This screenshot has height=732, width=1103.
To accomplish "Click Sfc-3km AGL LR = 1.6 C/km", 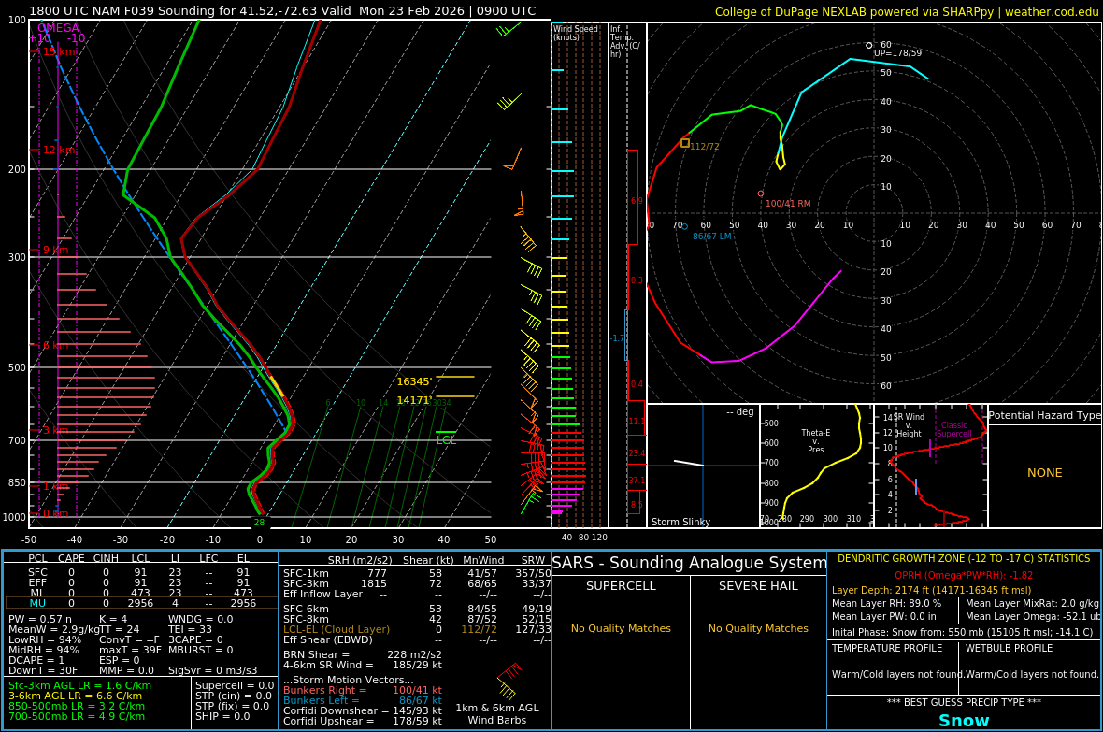I will 79,685.
